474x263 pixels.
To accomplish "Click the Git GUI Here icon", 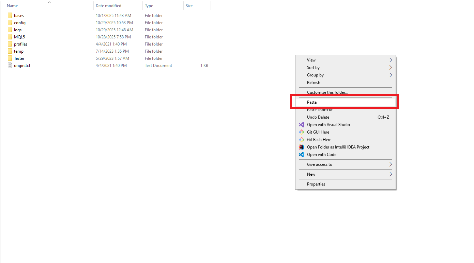I will (302, 132).
